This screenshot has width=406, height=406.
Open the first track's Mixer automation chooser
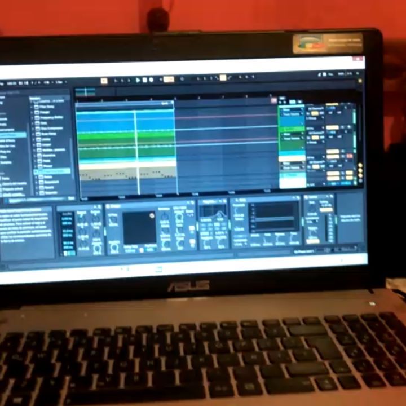(x=293, y=110)
